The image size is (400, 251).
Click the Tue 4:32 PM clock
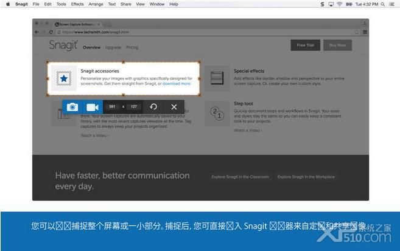tap(367, 4)
